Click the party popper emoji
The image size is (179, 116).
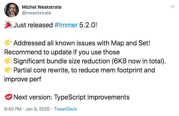pos(8,25)
